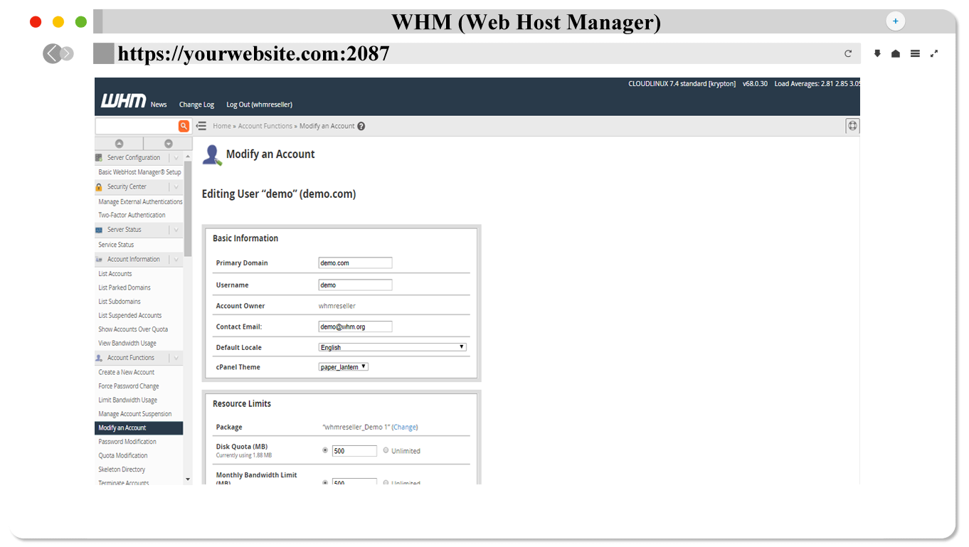Open Limit Bandwidth Usage
Screen dimensions: 969x547
click(128, 400)
